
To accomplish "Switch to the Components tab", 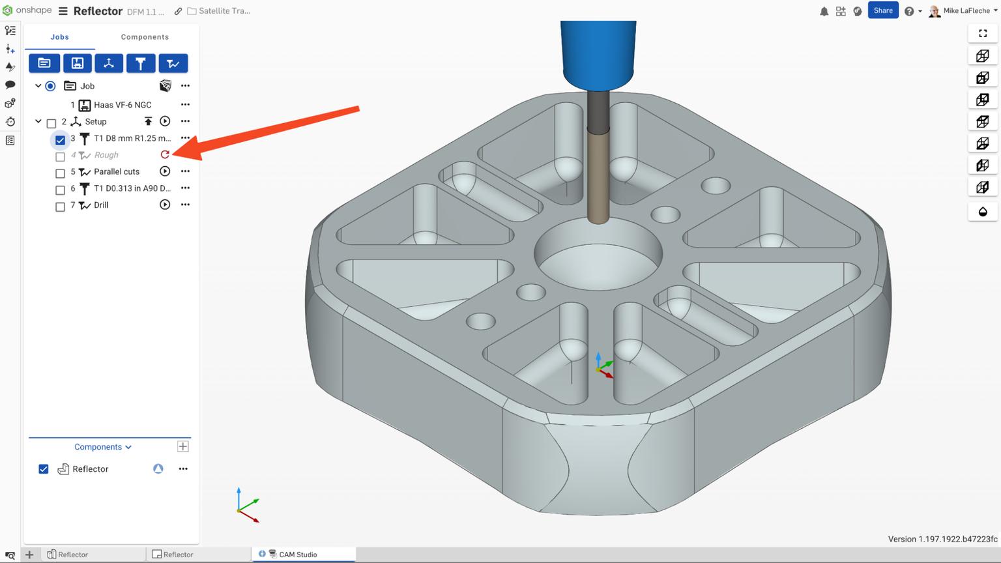I will coord(145,36).
